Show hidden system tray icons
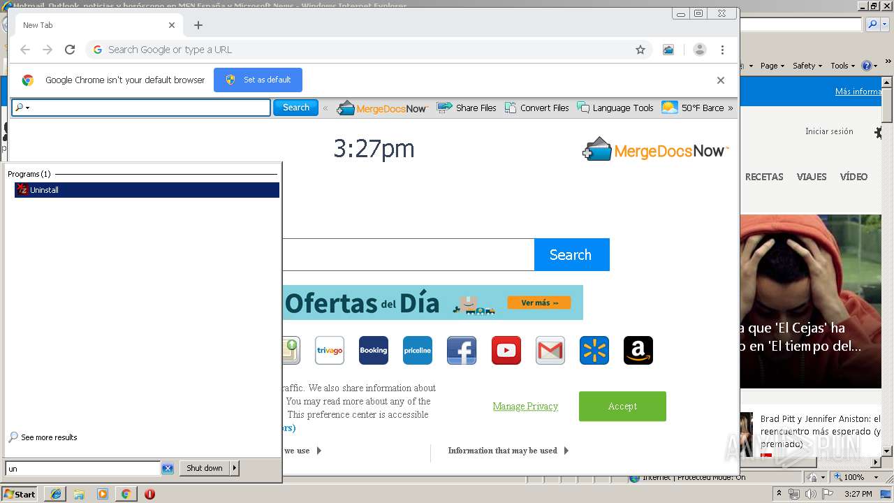Screen dimensions: 894x503 coord(779,494)
